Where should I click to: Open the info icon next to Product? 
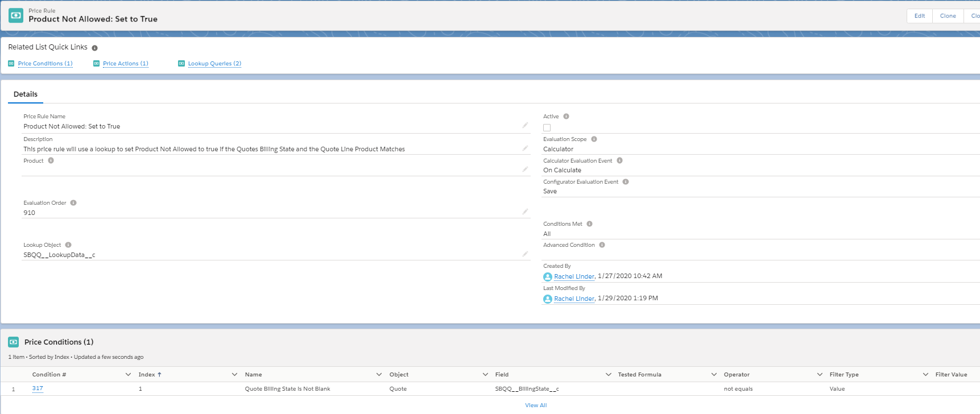pyautogui.click(x=51, y=160)
